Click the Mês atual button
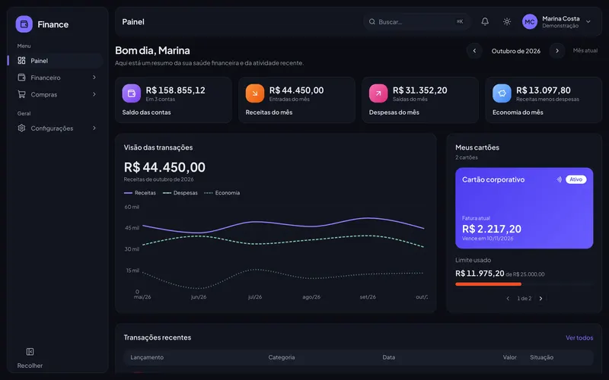Viewport: 609px width, 380px height. click(x=585, y=50)
